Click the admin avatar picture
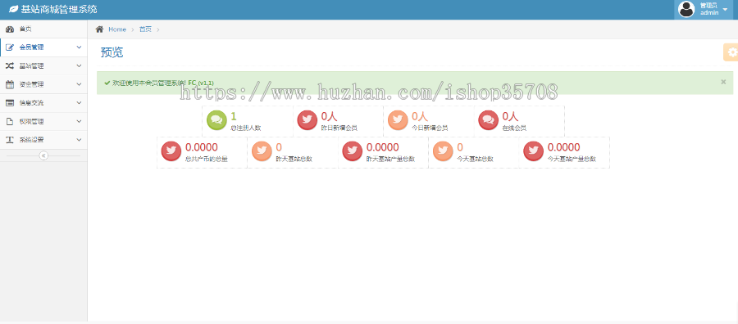738x324 pixels. 686,9
